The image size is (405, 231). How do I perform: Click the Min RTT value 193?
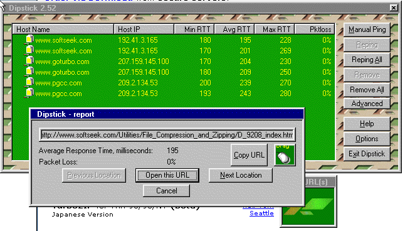(x=205, y=94)
